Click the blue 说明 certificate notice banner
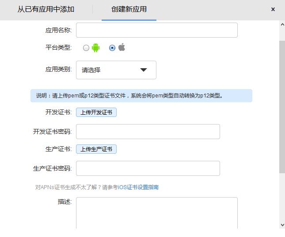The image size is (285, 237). pyautogui.click(x=141, y=96)
